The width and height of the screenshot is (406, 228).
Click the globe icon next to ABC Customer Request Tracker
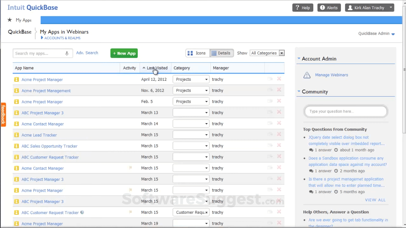point(82,212)
